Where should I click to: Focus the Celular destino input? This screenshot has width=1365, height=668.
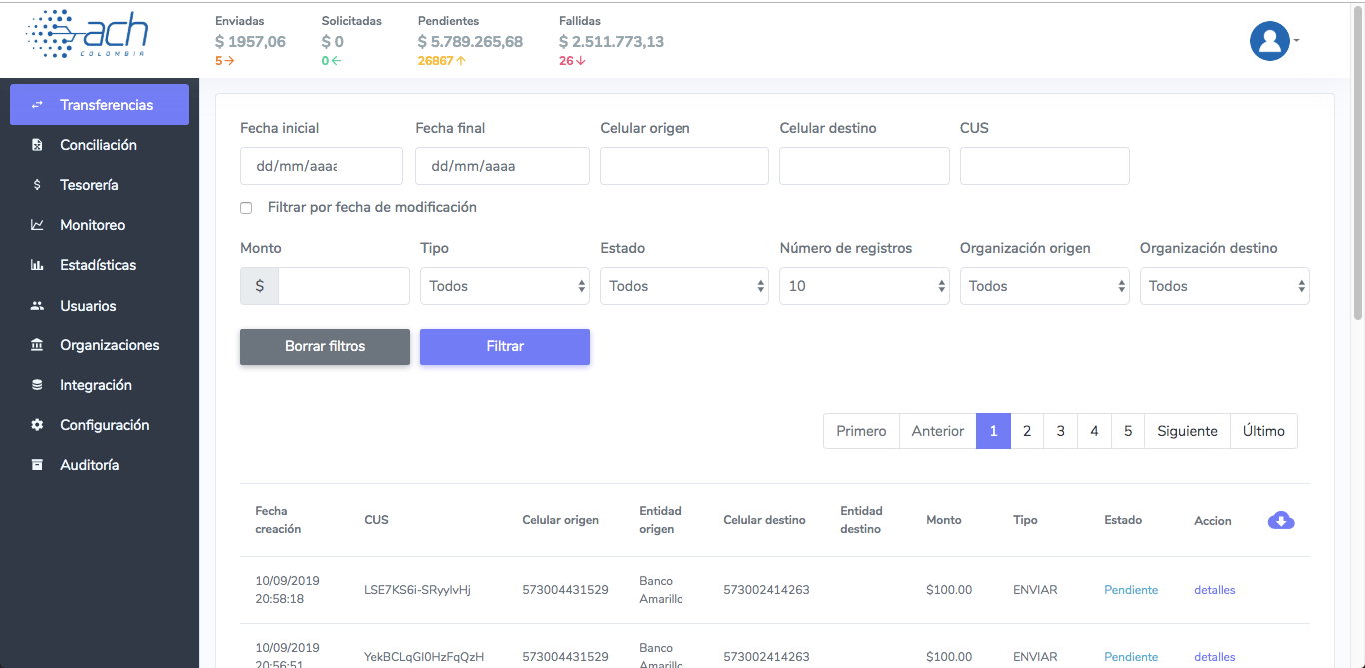[x=864, y=166]
